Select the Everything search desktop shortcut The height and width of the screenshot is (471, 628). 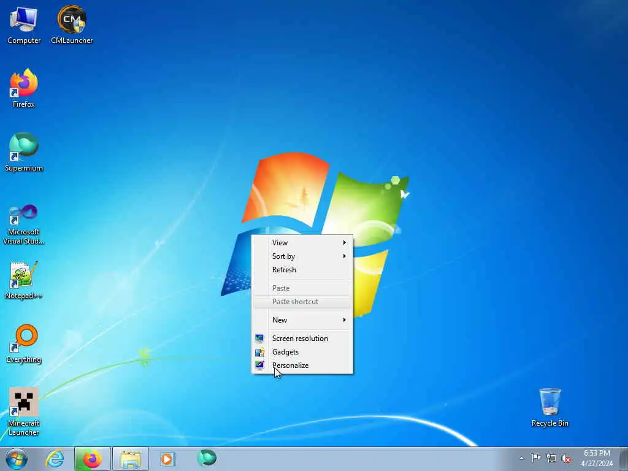coord(24,343)
